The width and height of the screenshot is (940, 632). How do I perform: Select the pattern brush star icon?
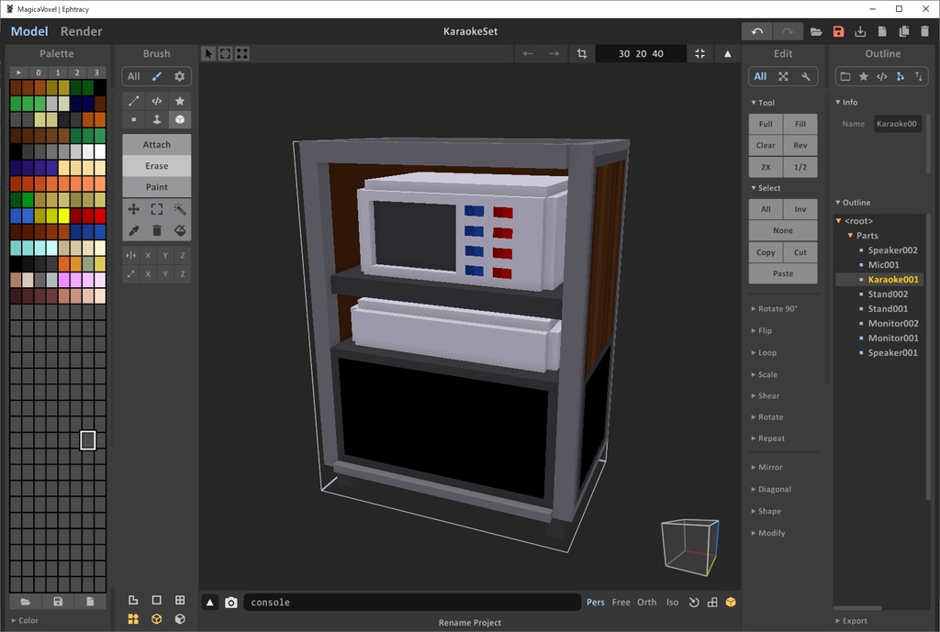click(x=179, y=101)
